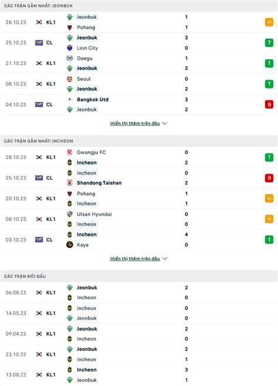Click the orange H badge for Jeonbuk vs Pohang
Image resolution: width=278 pixels, height=386 pixels.
(269, 22)
